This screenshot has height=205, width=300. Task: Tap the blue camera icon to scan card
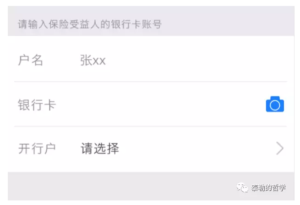275,105
